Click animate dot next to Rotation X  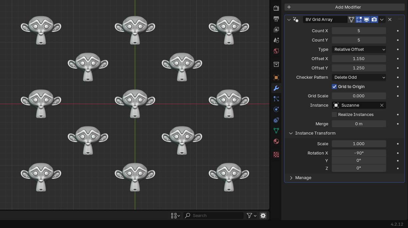click(x=398, y=153)
